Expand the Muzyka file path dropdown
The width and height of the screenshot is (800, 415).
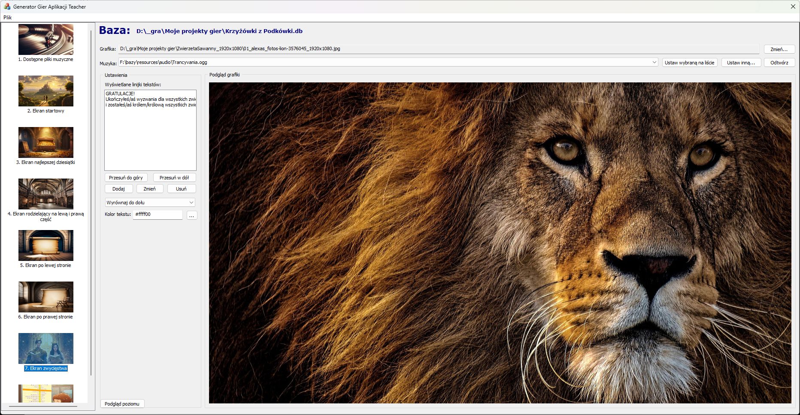coord(654,62)
